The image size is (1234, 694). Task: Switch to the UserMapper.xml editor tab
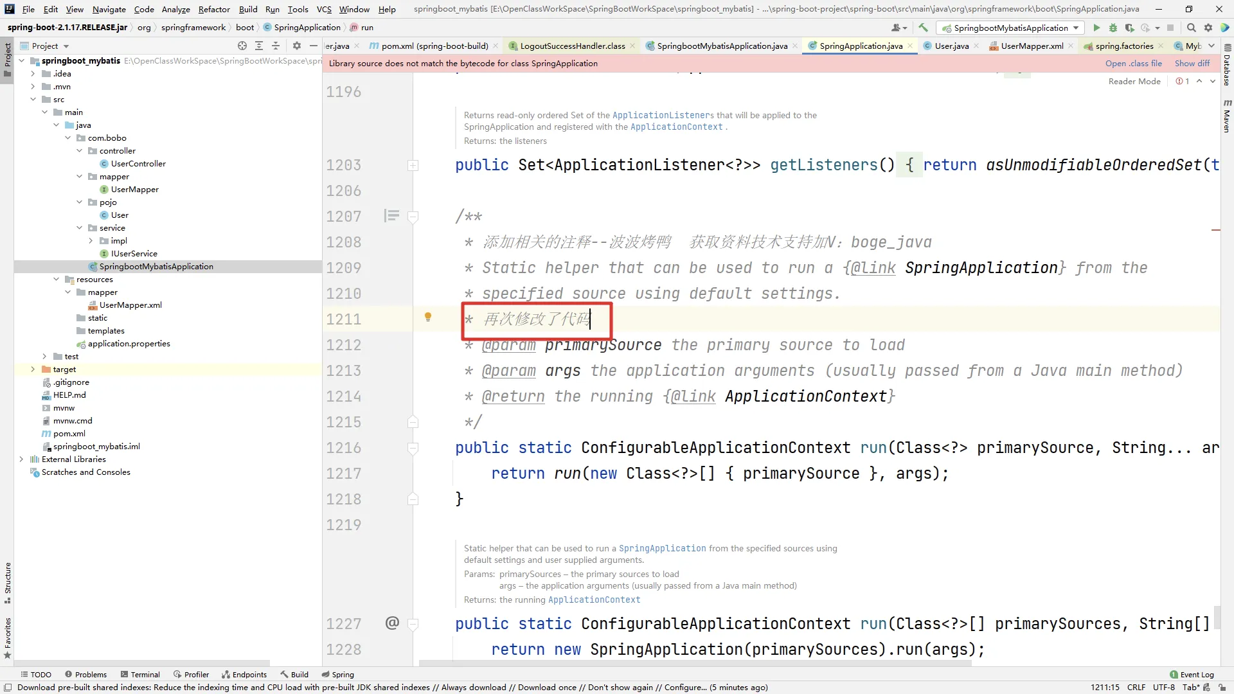point(1031,46)
